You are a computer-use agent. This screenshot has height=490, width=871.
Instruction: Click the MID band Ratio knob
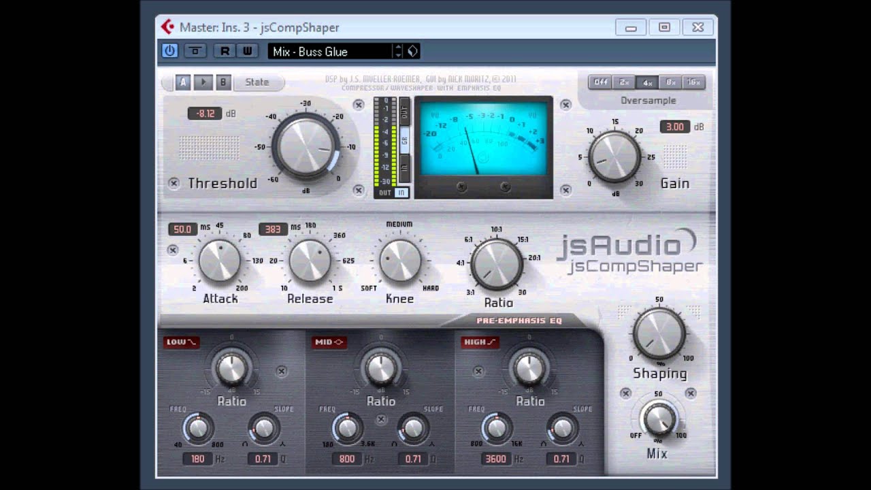(x=380, y=368)
